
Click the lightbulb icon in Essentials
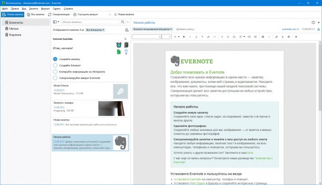tap(126, 52)
